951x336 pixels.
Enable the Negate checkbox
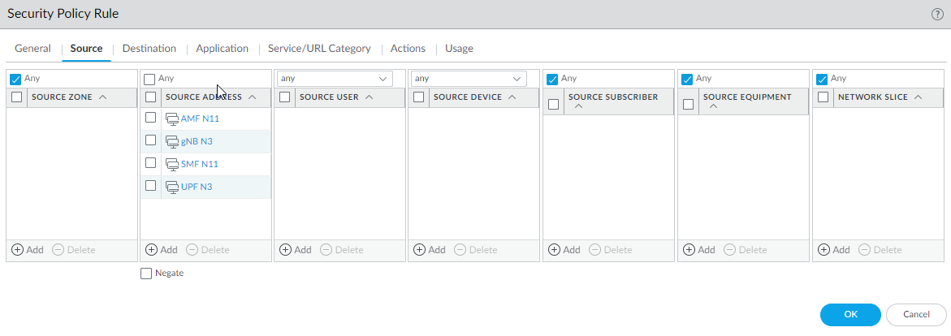pyautogui.click(x=146, y=274)
